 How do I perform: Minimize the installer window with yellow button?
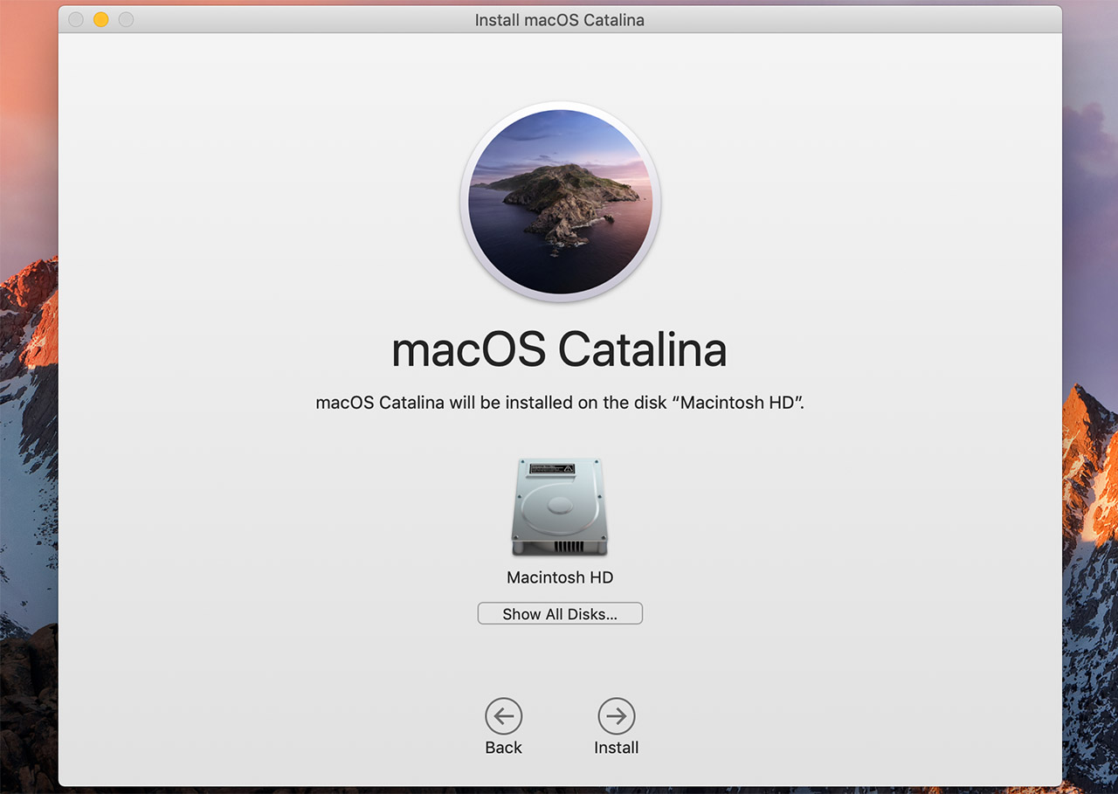point(101,19)
